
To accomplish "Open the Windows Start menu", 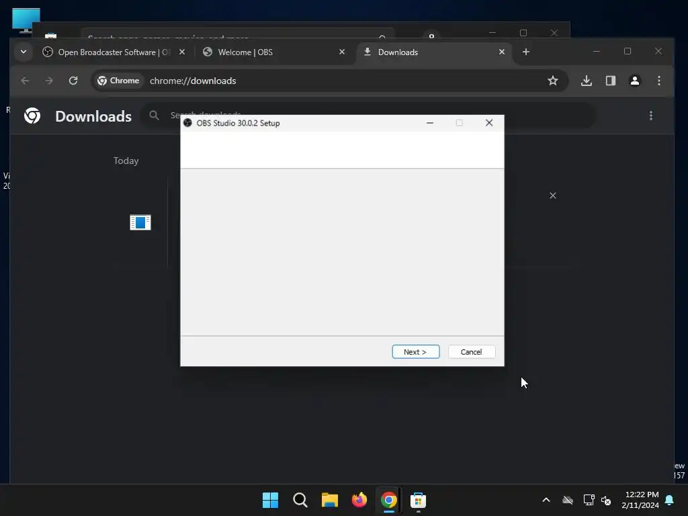I will (270, 500).
